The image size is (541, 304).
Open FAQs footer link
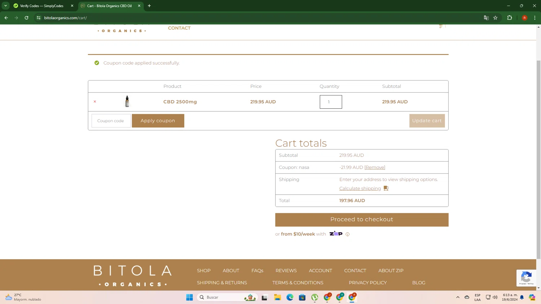[257, 271]
